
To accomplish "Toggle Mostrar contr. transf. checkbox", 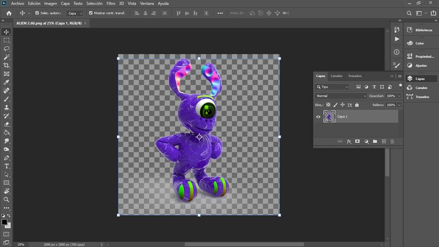I will (91, 13).
